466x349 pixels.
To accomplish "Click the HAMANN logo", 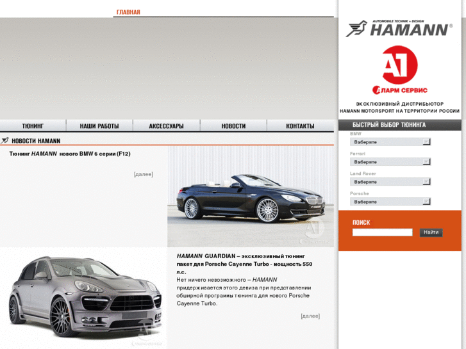I will 399,28.
